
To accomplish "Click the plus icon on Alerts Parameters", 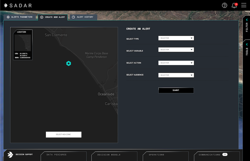I will pos(8,17).
